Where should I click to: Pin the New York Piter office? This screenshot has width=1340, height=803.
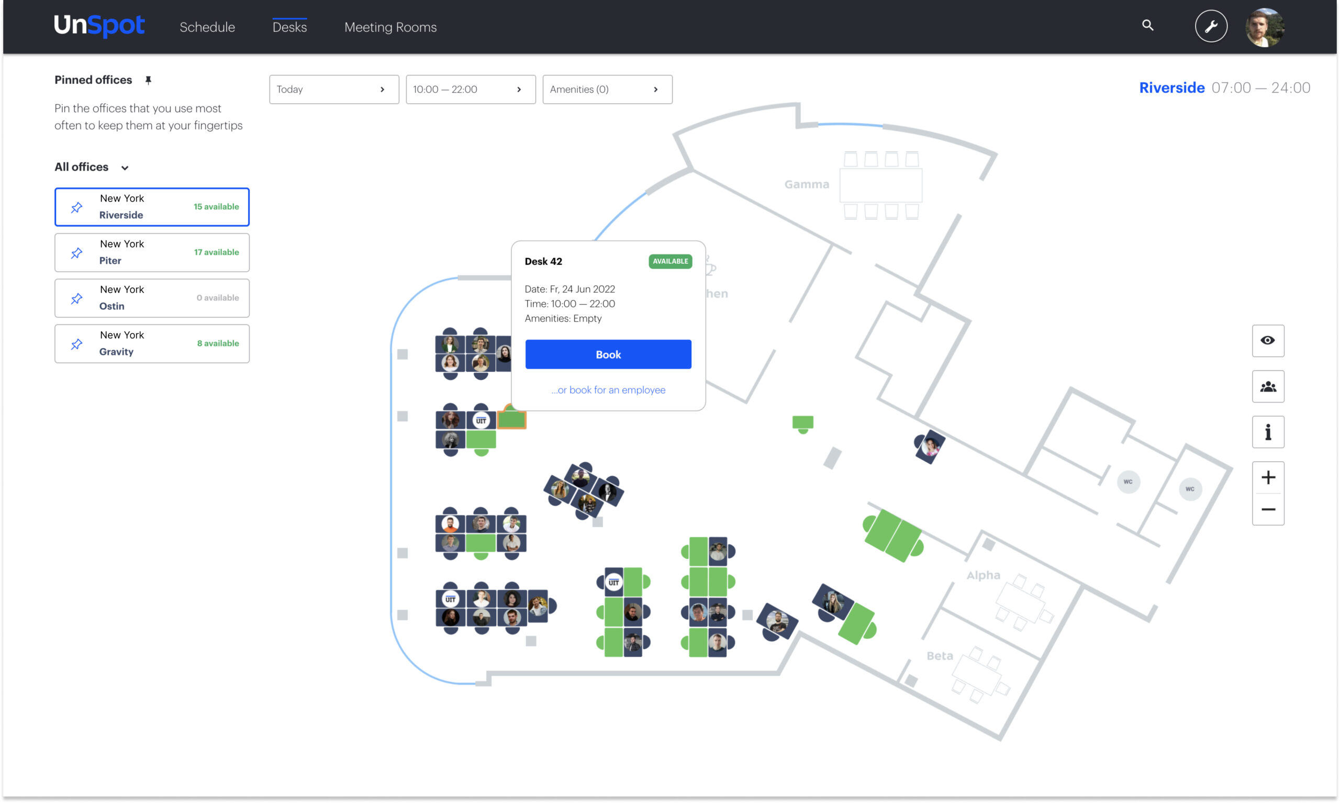(x=77, y=253)
